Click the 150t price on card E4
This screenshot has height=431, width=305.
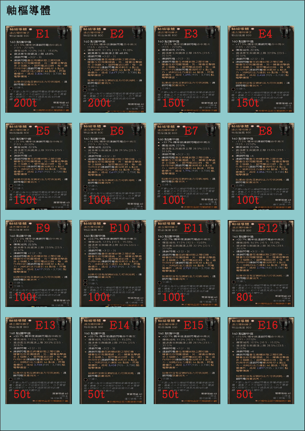coord(248,103)
